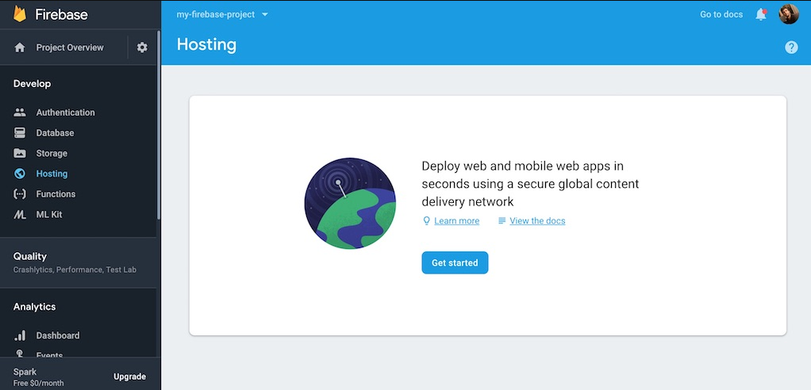Image resolution: width=811 pixels, height=390 pixels.
Task: Open ML Kit icon in sidebar
Action: click(x=20, y=214)
